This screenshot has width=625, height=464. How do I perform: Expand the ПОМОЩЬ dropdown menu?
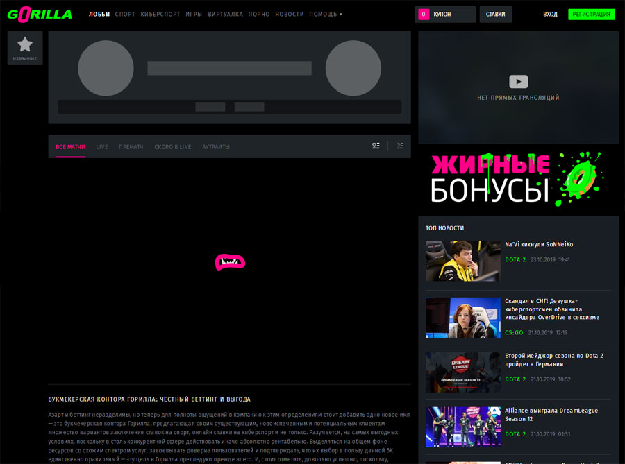(x=326, y=15)
